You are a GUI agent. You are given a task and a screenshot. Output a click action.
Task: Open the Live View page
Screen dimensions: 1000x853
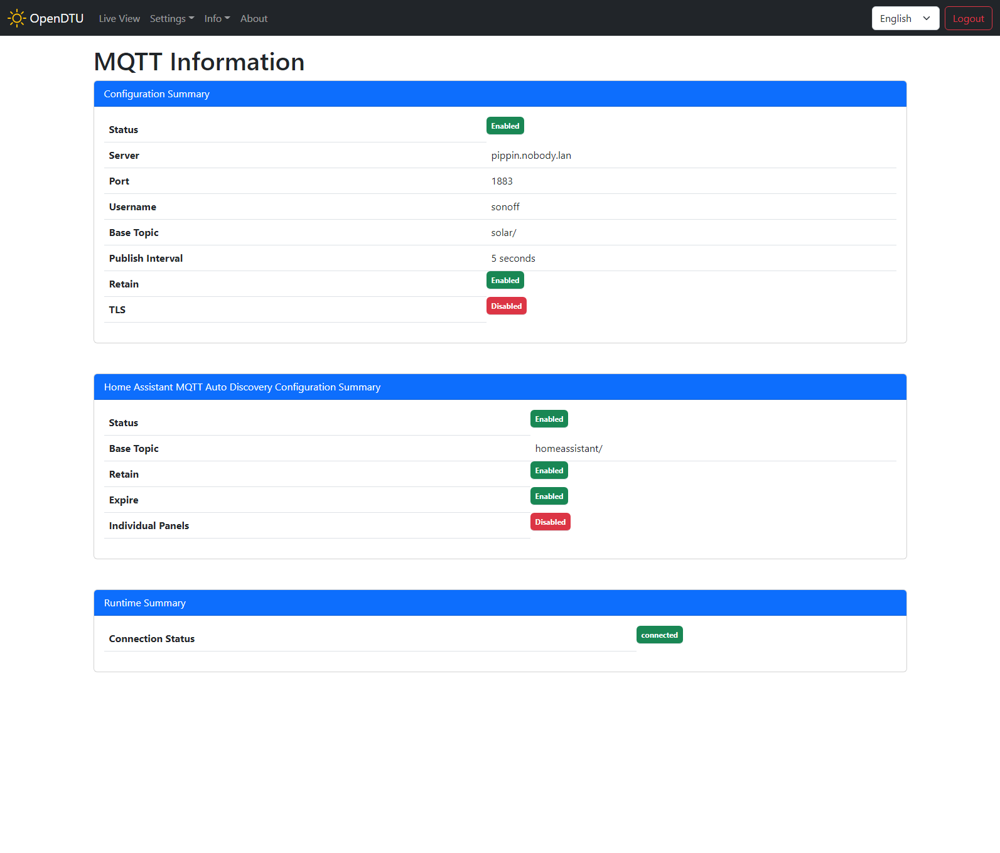pos(119,19)
